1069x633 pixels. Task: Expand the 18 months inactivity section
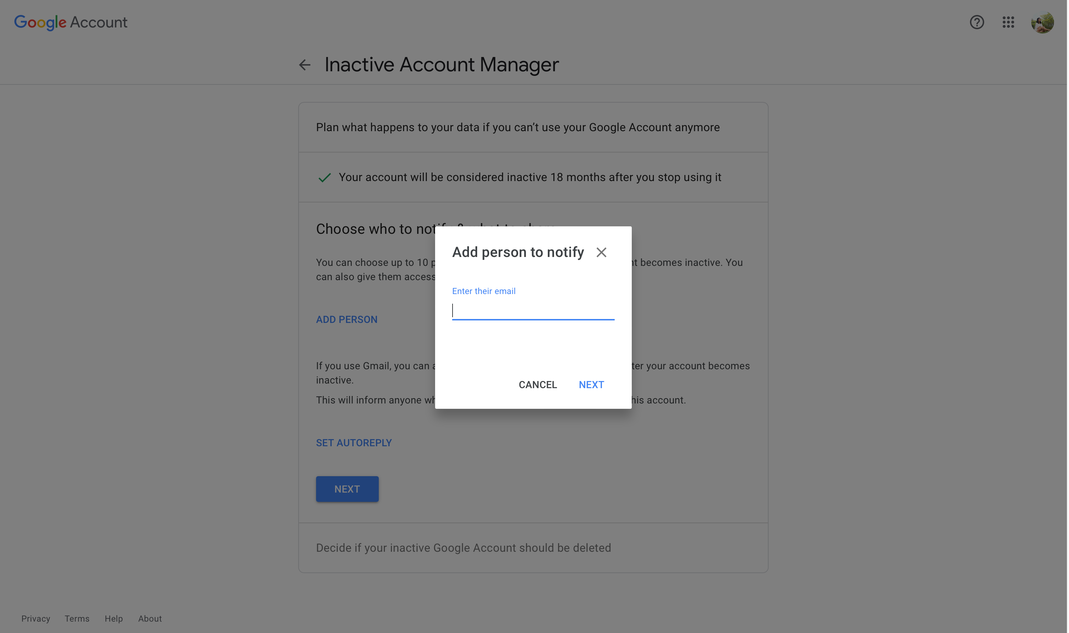tap(530, 177)
